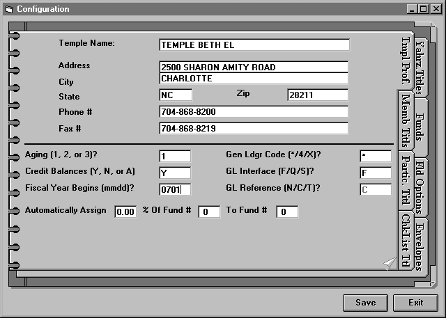Switch to the ChkList Ttl tab

tap(405, 239)
